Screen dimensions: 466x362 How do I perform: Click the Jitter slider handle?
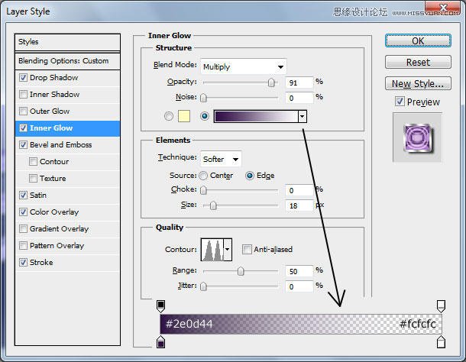pos(203,286)
